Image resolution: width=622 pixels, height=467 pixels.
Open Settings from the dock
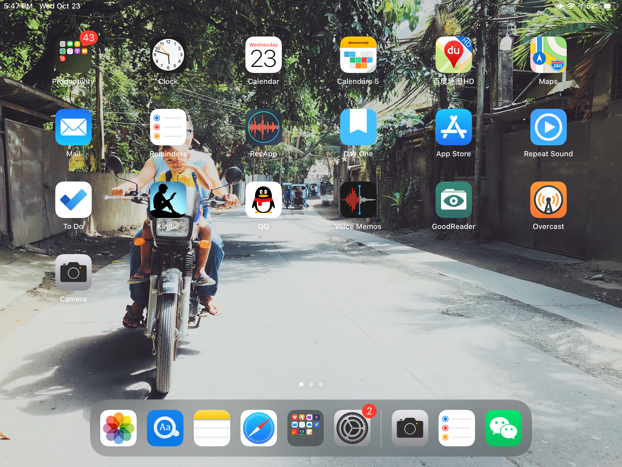(352, 428)
